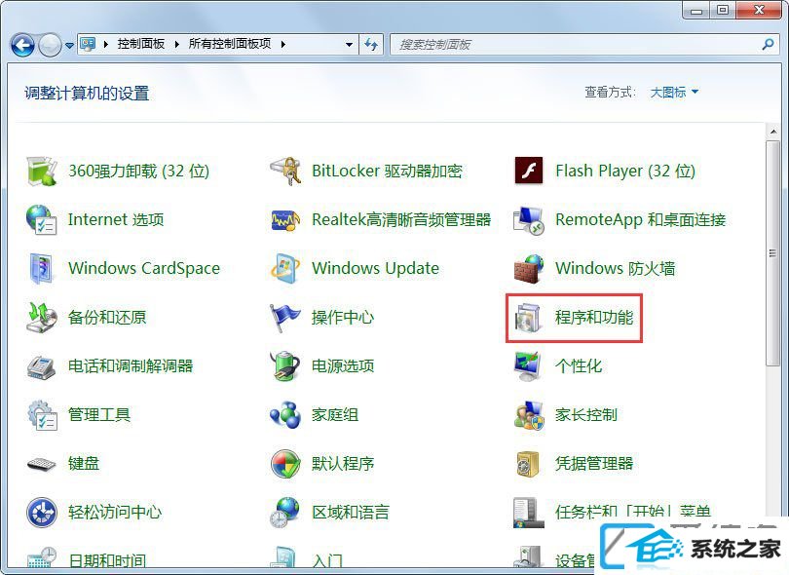Open the 管理工具 text link
This screenshot has width=789, height=575.
point(99,415)
